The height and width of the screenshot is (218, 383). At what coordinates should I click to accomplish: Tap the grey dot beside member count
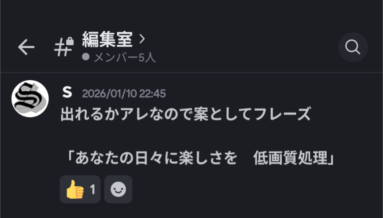tap(86, 57)
